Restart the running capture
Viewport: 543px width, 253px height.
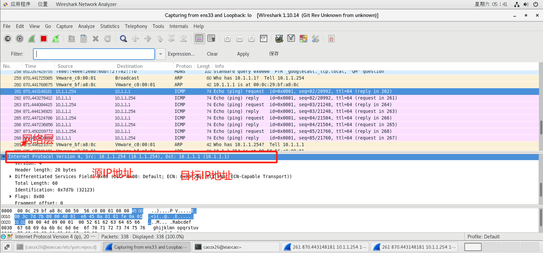[x=56, y=39]
